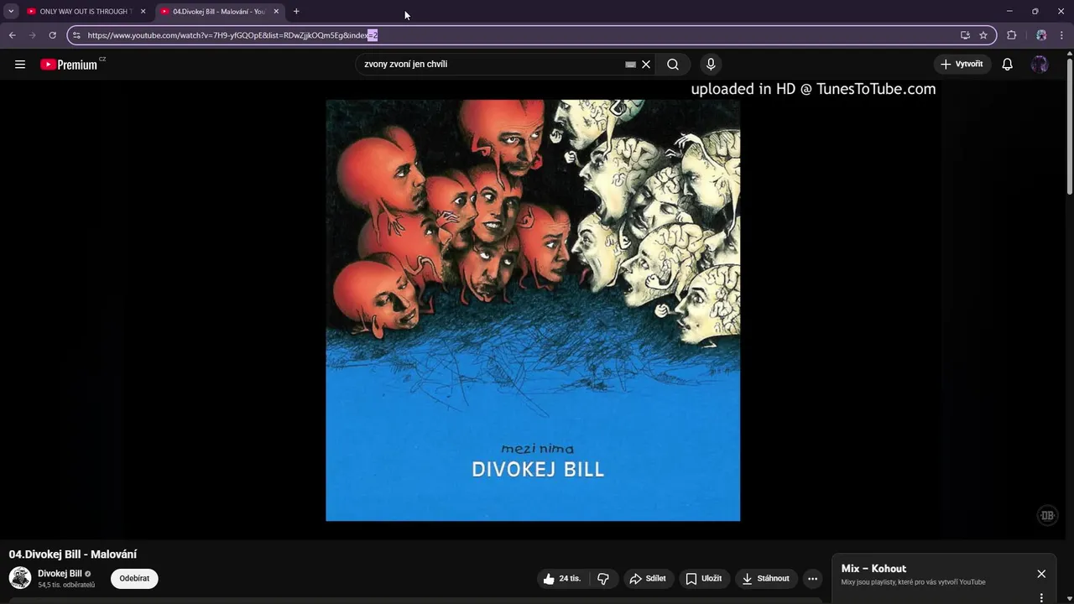1074x604 pixels.
Task: Close the Mix – Kohout panel
Action: (x=1041, y=574)
